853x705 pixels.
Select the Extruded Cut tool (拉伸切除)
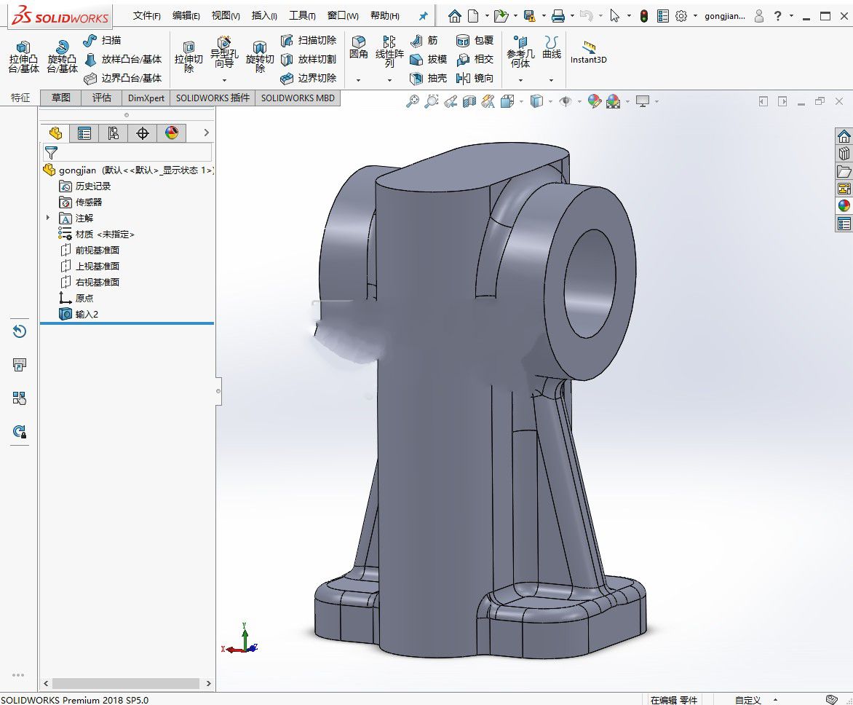pos(189,57)
